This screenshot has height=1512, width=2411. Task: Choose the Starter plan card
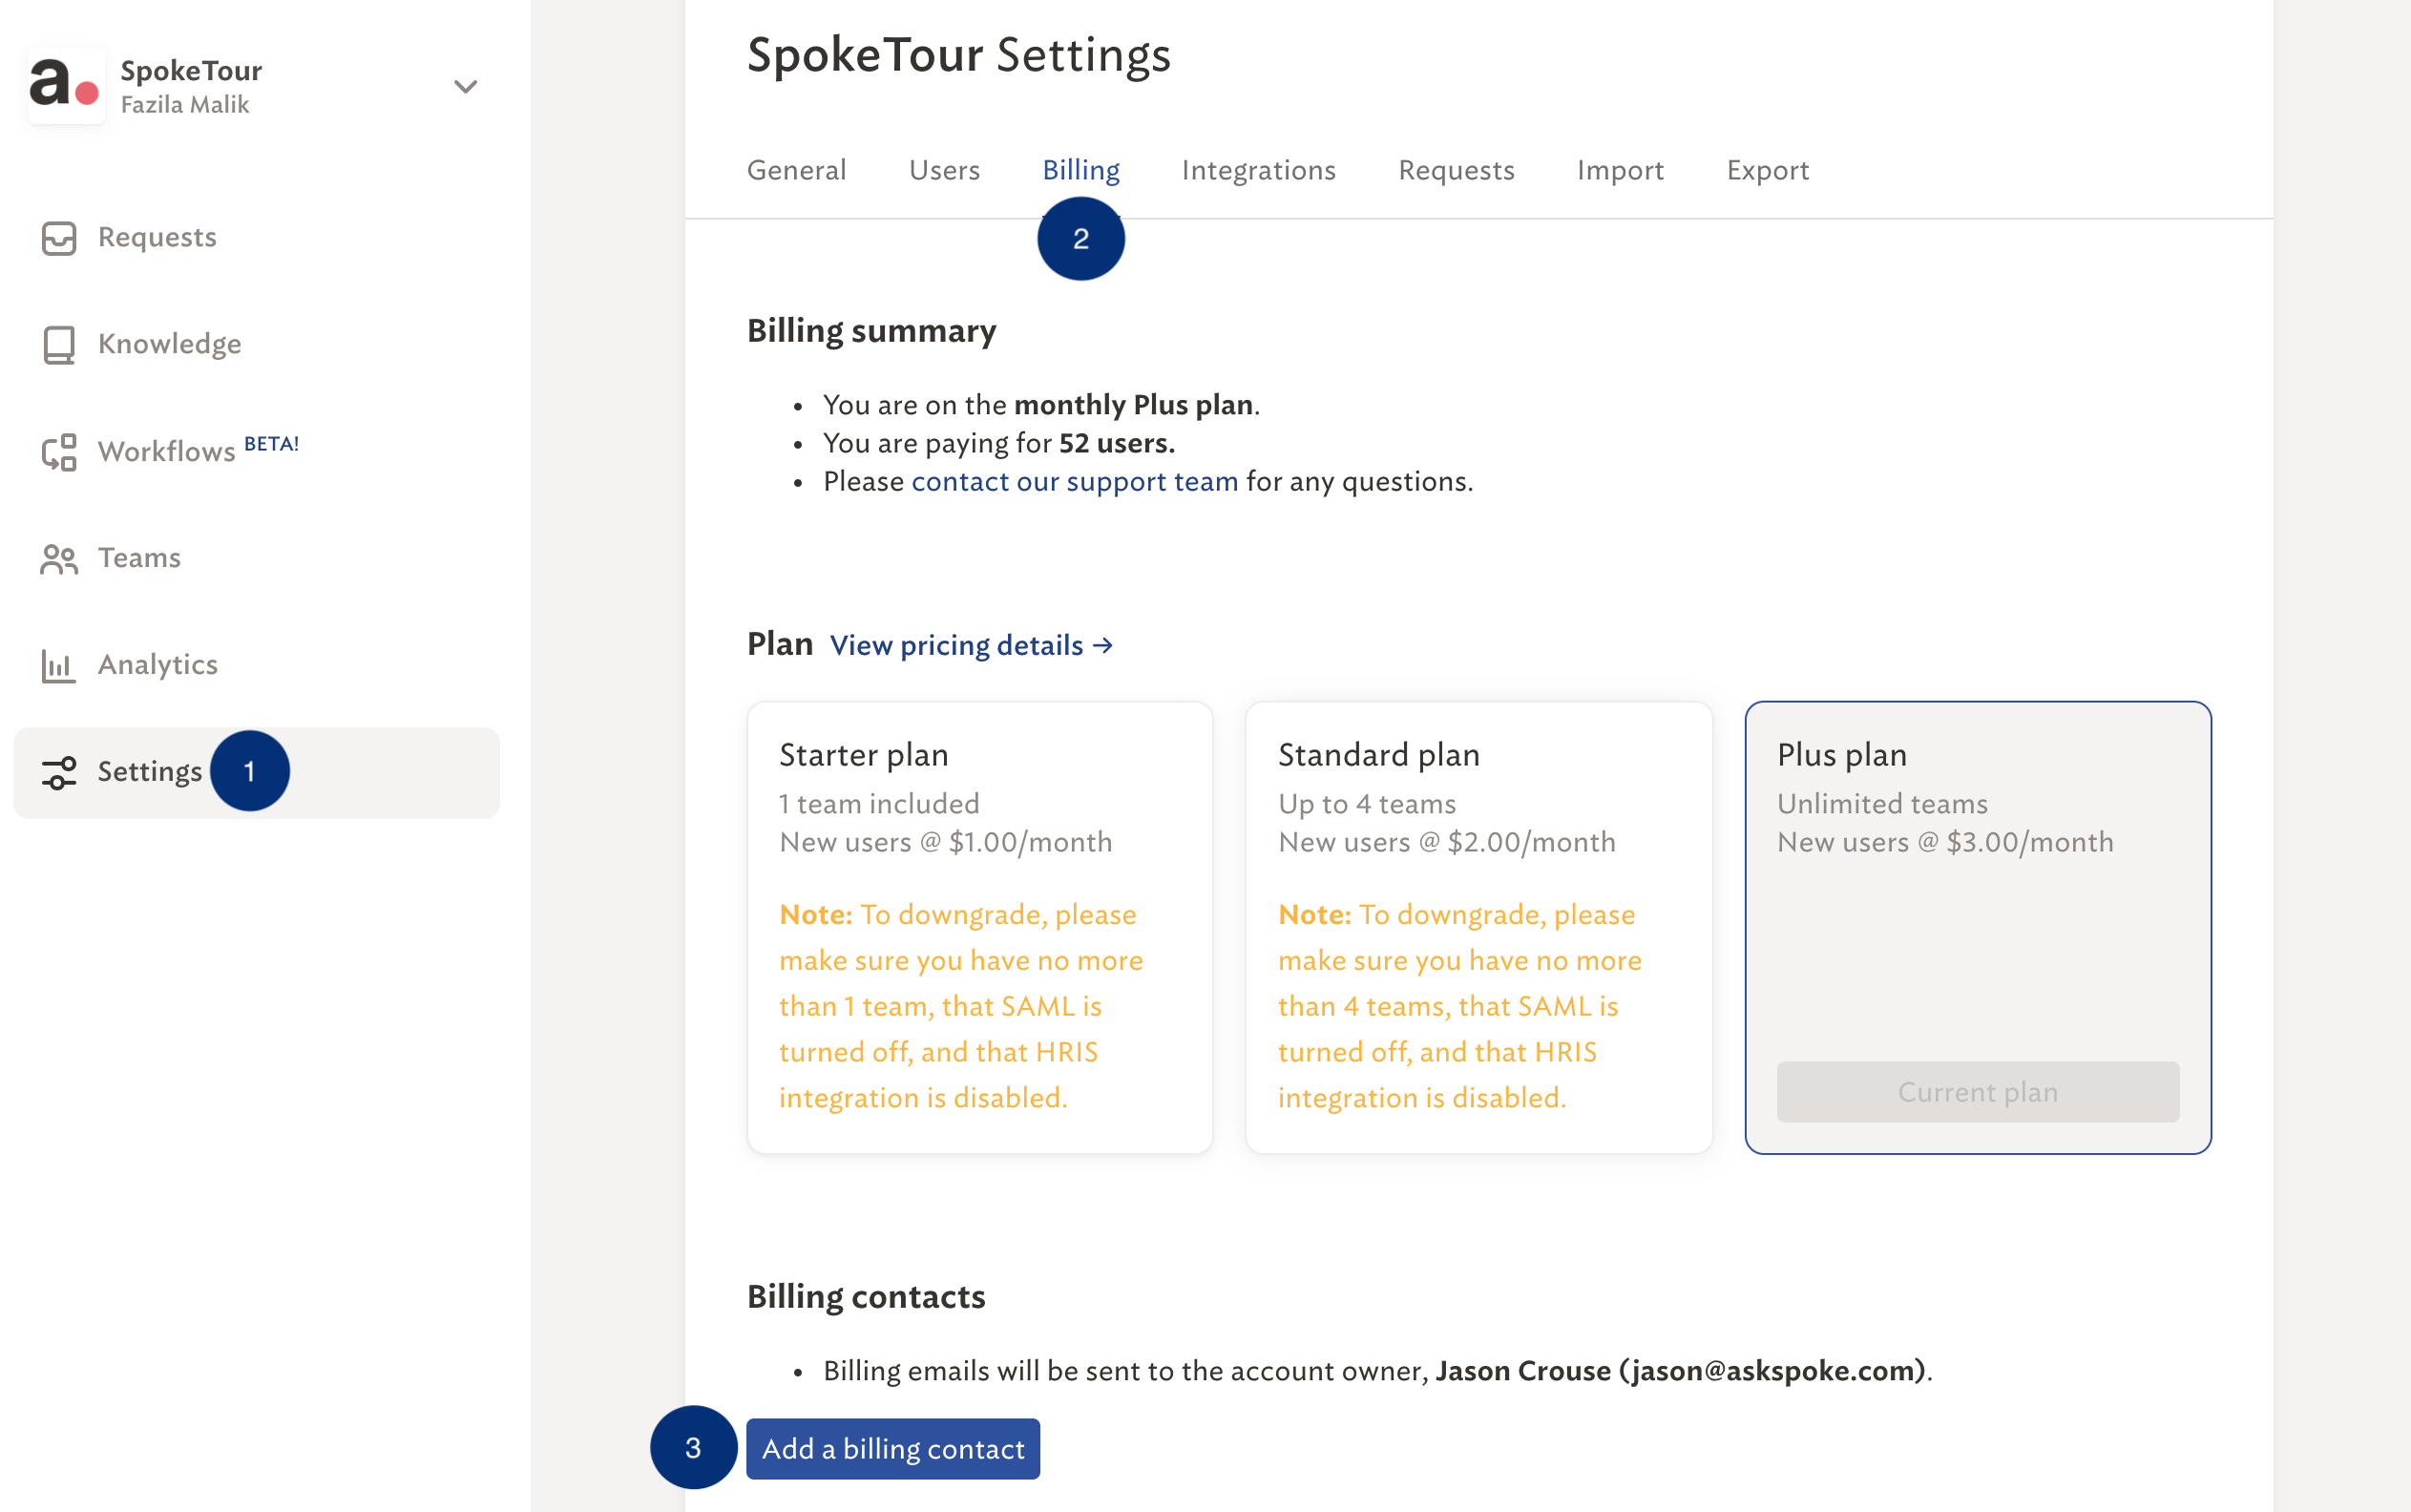tap(980, 927)
